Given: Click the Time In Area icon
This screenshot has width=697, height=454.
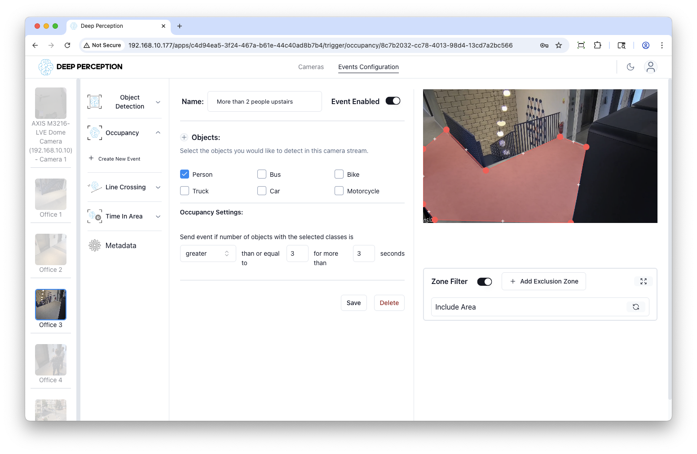Looking at the screenshot, I should point(95,216).
